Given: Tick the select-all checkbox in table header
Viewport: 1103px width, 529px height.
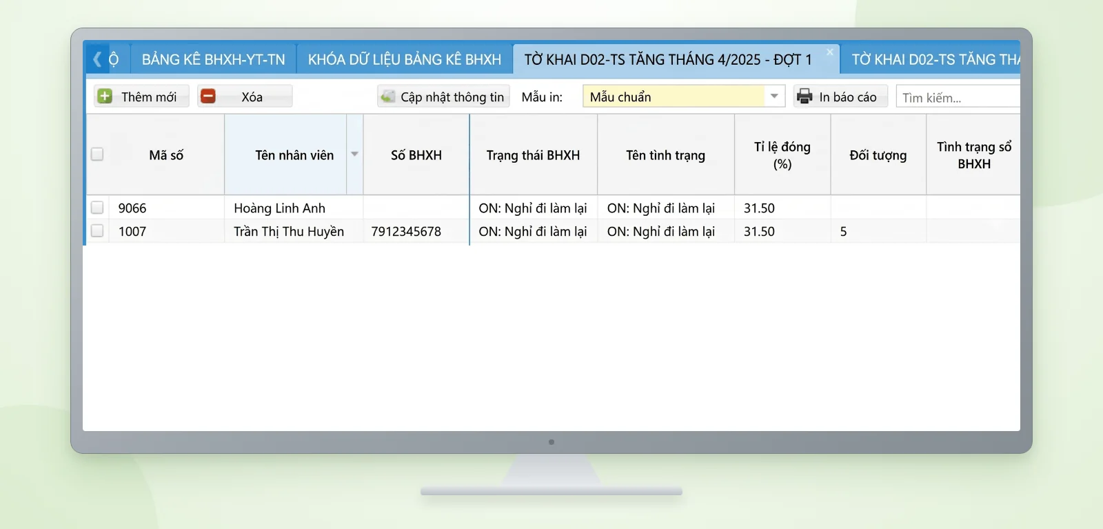Looking at the screenshot, I should pos(97,154).
